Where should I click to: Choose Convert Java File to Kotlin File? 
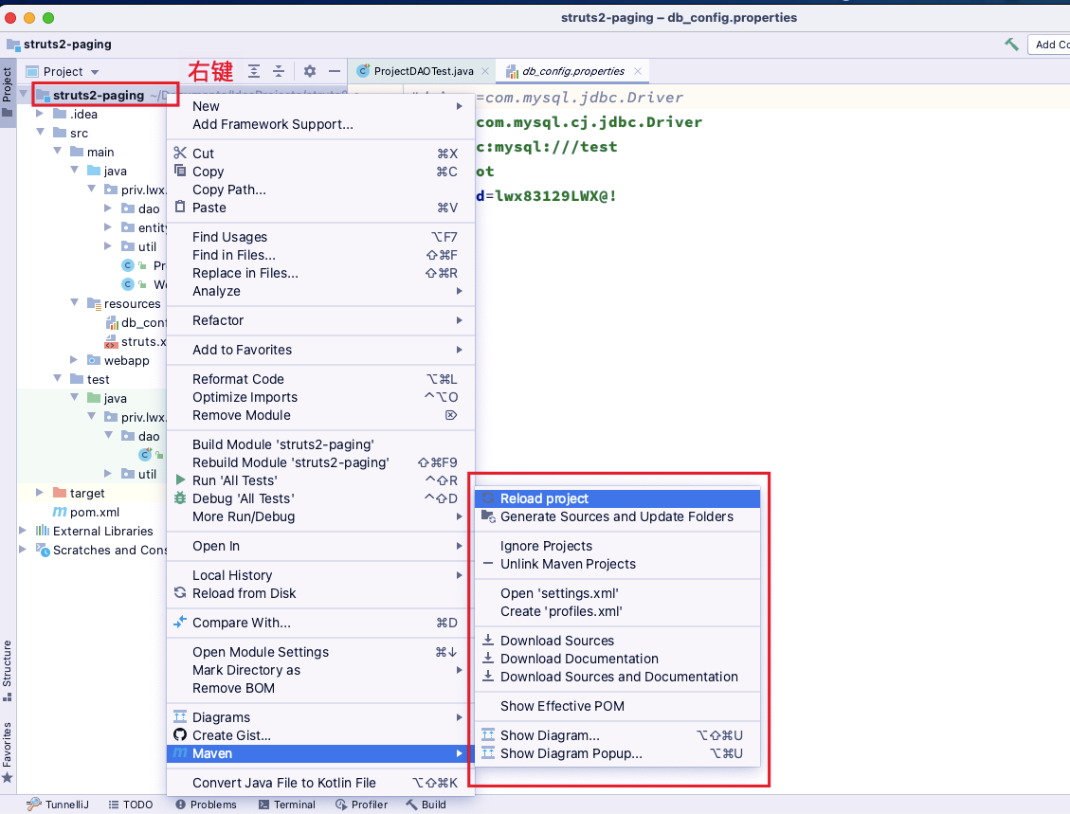tap(320, 783)
